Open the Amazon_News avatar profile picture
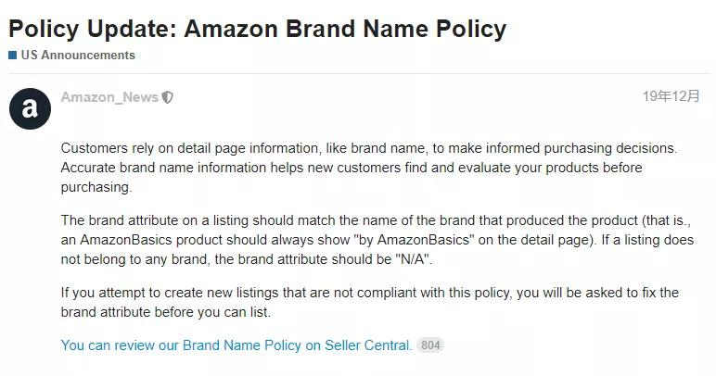The width and height of the screenshot is (716, 376). [30, 109]
